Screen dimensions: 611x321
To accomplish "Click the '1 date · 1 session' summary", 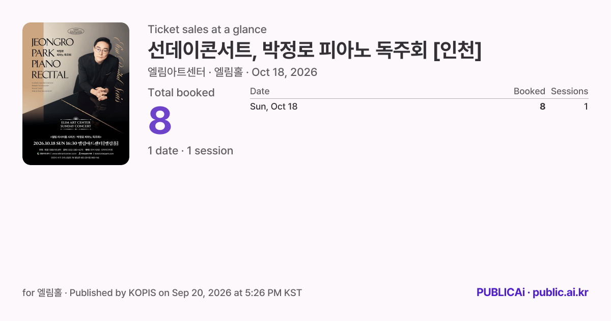I will (190, 151).
